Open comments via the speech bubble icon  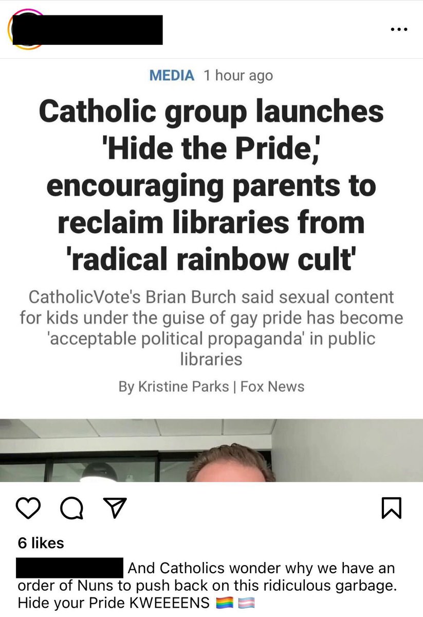point(71,508)
